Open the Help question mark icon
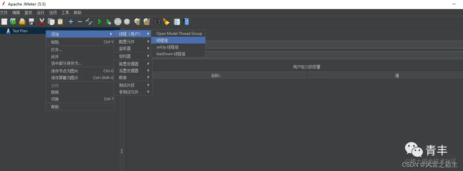 (186, 22)
